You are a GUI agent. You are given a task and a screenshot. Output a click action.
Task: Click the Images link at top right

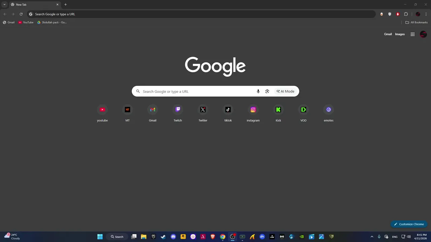[x=400, y=34]
